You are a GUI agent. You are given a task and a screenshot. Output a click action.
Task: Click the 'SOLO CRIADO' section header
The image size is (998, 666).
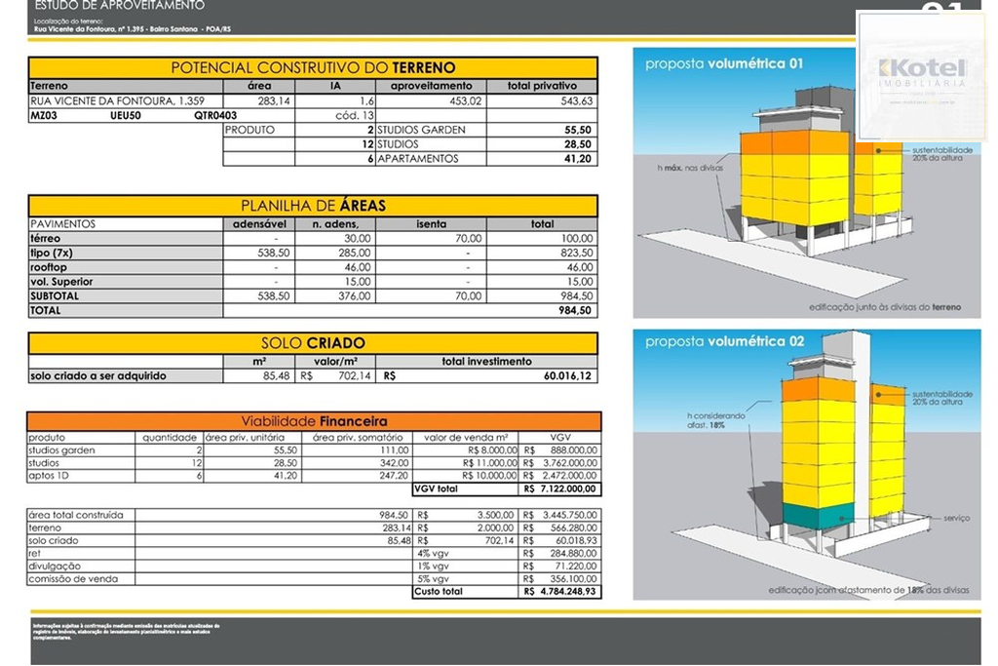[x=313, y=343]
